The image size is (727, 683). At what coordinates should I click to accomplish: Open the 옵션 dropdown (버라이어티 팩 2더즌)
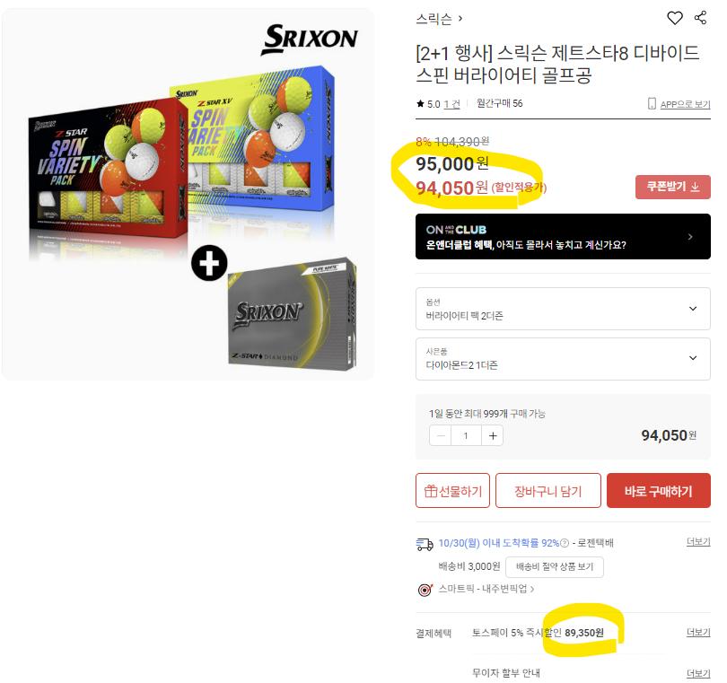(x=563, y=309)
